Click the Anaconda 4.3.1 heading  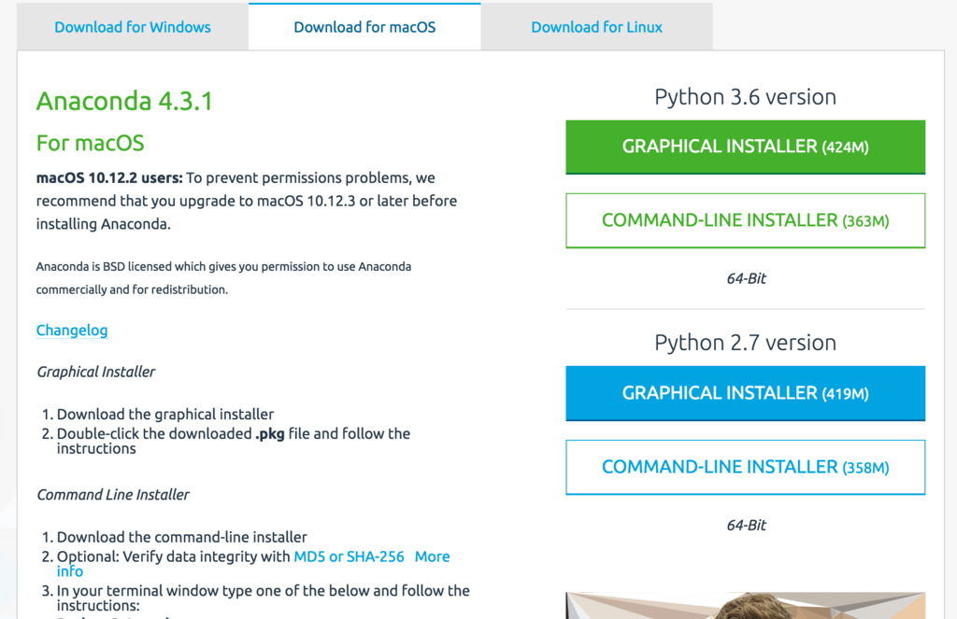click(x=124, y=101)
